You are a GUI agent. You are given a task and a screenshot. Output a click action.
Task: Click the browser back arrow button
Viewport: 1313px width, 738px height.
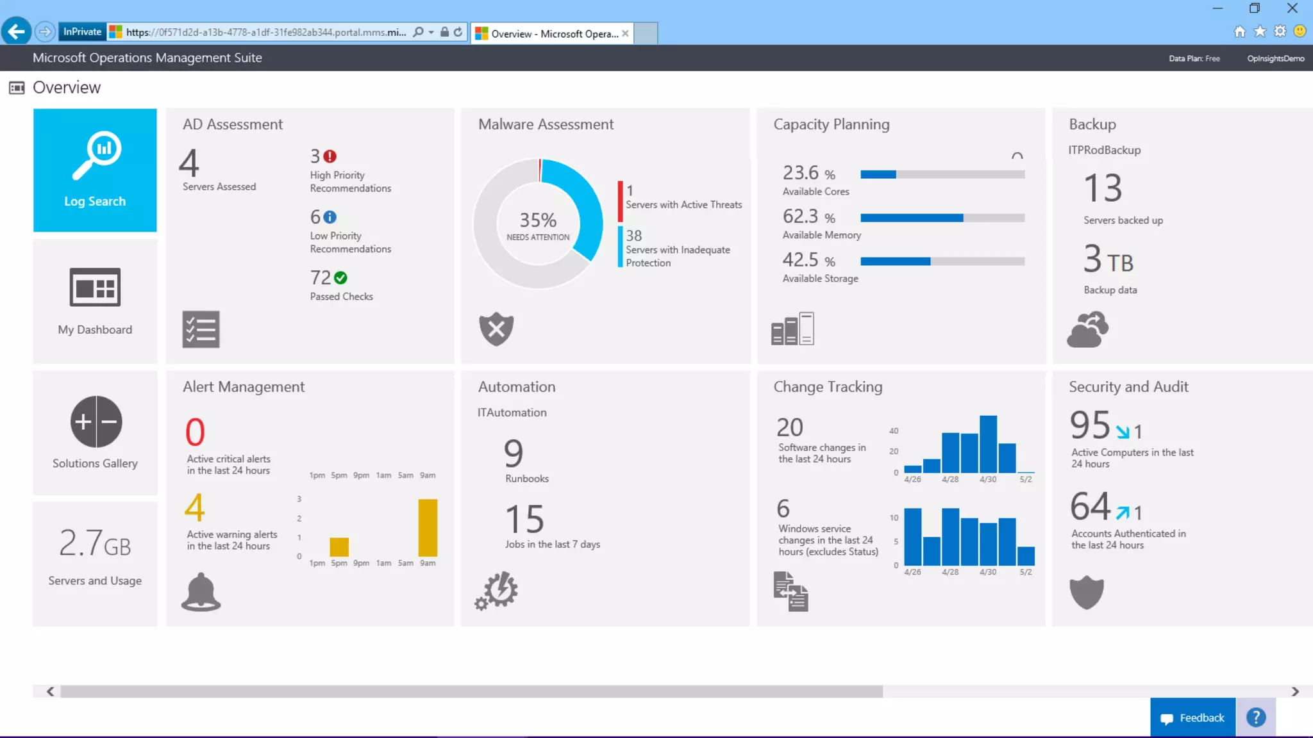tap(16, 31)
